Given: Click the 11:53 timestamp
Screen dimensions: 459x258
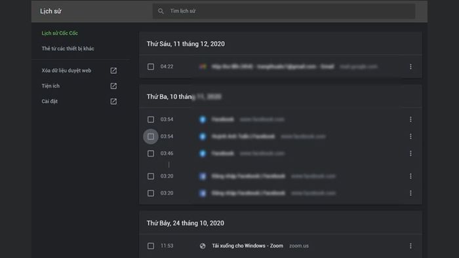Looking at the screenshot, I should (x=167, y=246).
